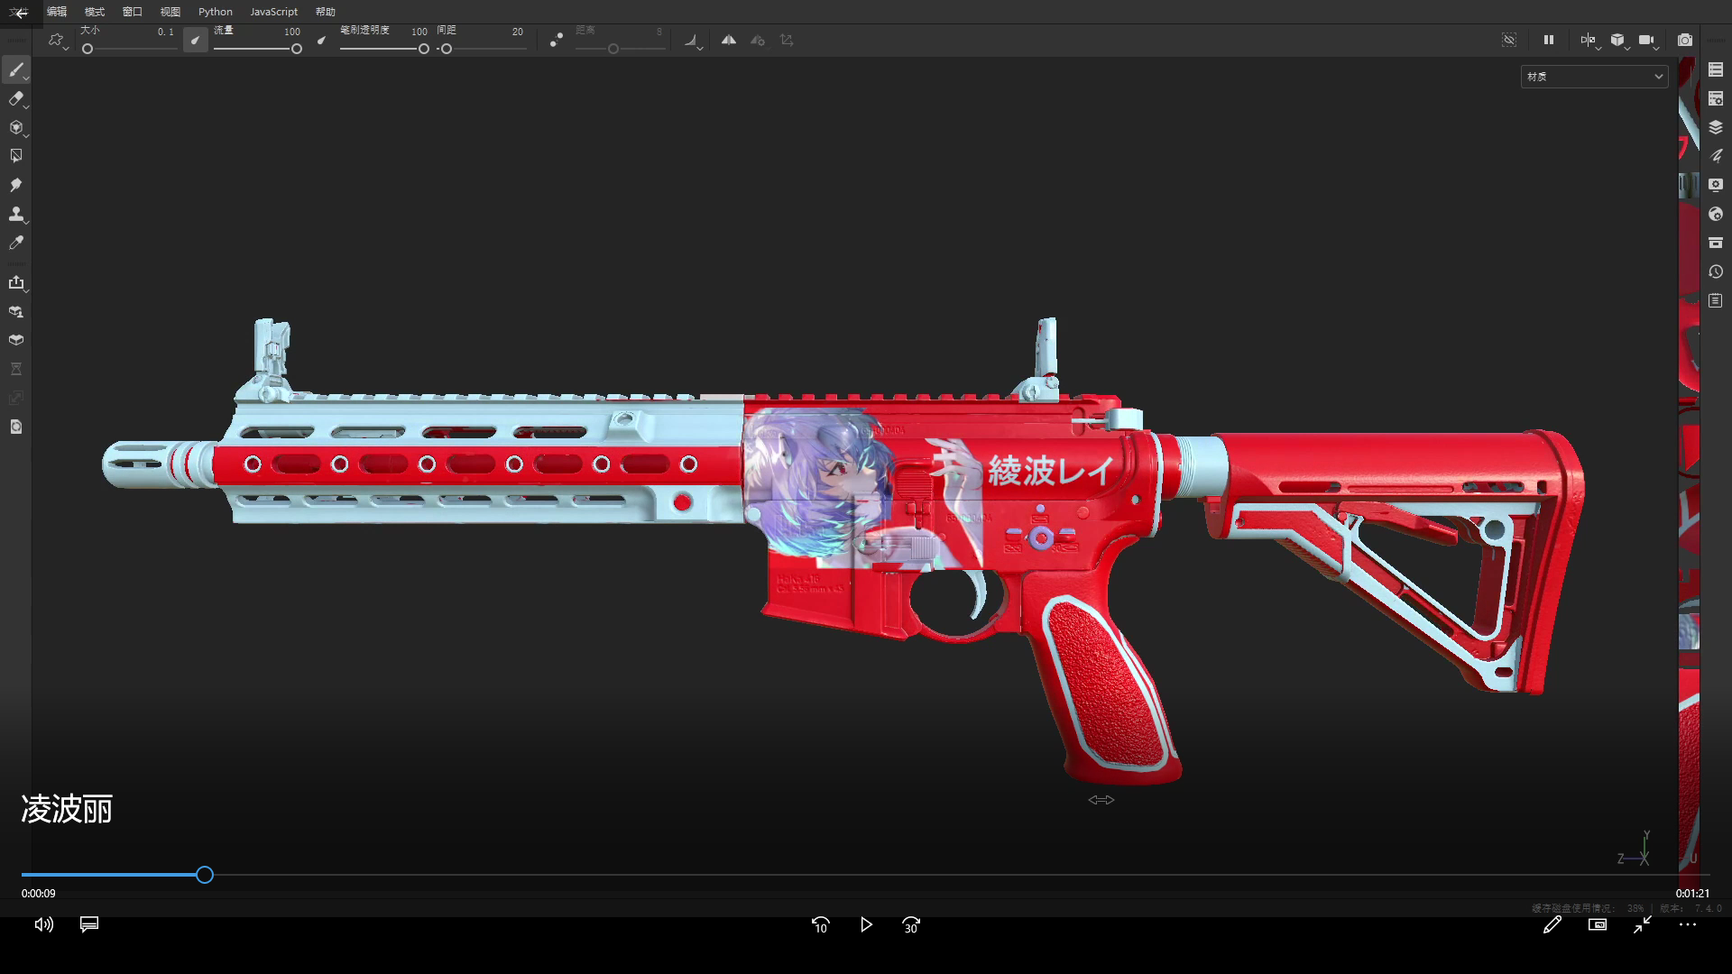This screenshot has height=974, width=1732.
Task: Open the 材质 channel dropdown
Action: click(x=1594, y=77)
